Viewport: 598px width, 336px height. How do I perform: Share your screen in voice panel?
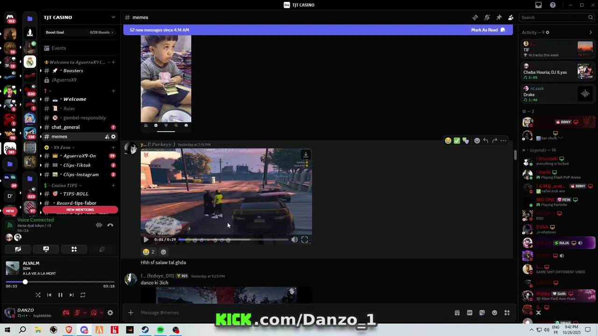point(46,249)
